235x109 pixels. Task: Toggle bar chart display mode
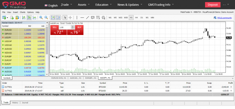coord(24,18)
